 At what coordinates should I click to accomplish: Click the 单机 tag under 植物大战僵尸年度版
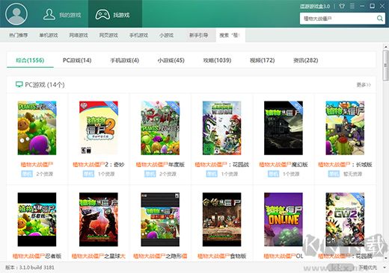coord(150,174)
